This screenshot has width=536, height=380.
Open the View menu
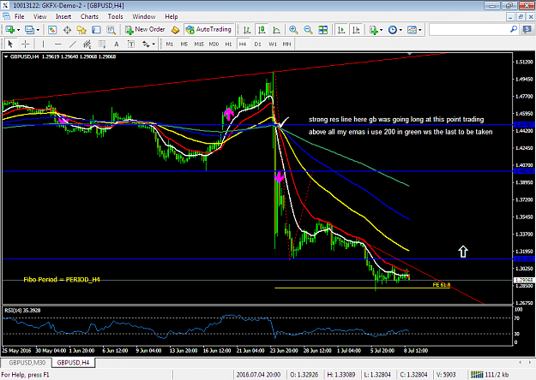pyautogui.click(x=39, y=16)
